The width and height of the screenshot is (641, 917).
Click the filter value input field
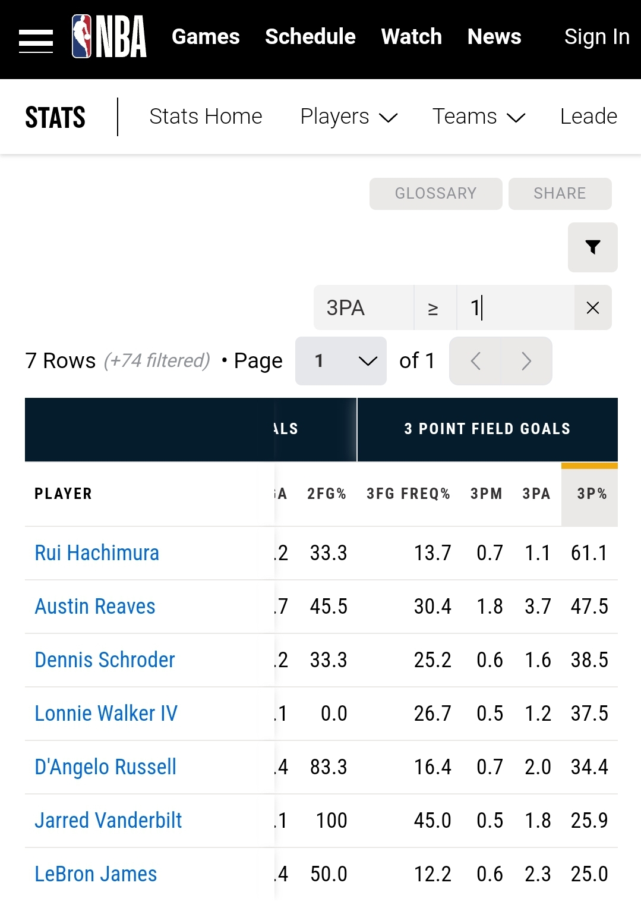coord(515,308)
